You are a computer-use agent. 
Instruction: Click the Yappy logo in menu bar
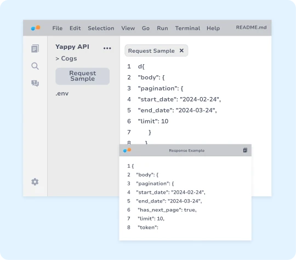pyautogui.click(x=36, y=28)
